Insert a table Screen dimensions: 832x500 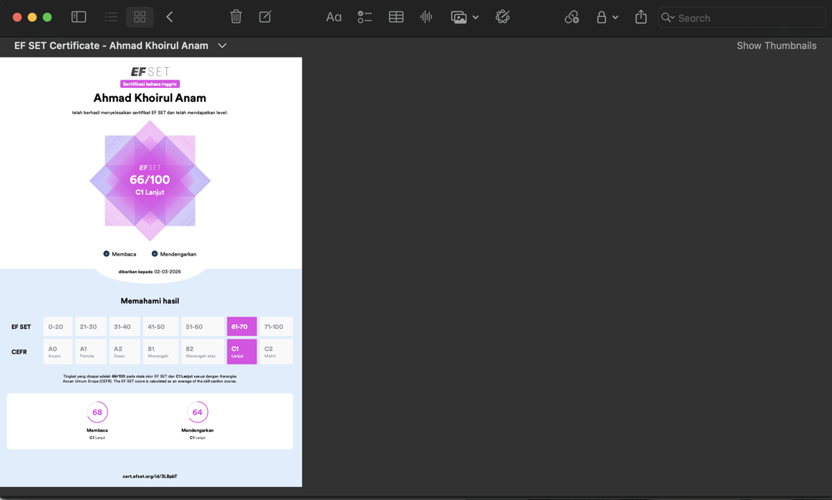click(396, 17)
